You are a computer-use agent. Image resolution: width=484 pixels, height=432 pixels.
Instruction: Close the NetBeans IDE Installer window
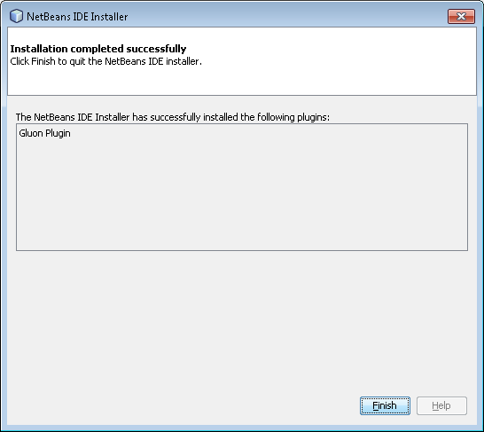[461, 16]
